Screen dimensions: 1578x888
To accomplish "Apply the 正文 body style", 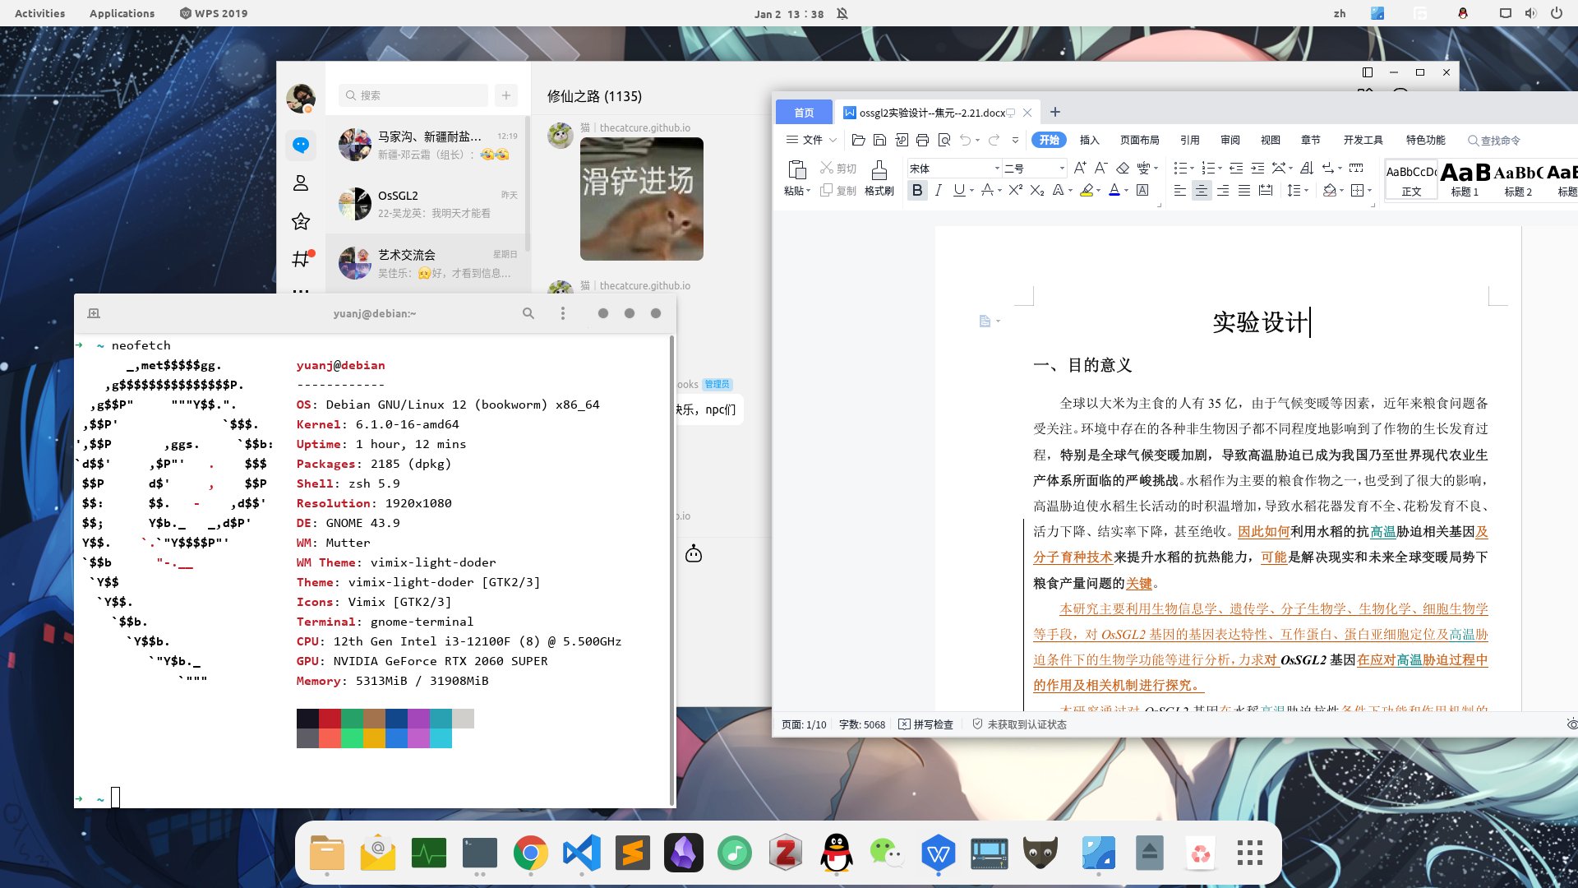I will coord(1411,179).
